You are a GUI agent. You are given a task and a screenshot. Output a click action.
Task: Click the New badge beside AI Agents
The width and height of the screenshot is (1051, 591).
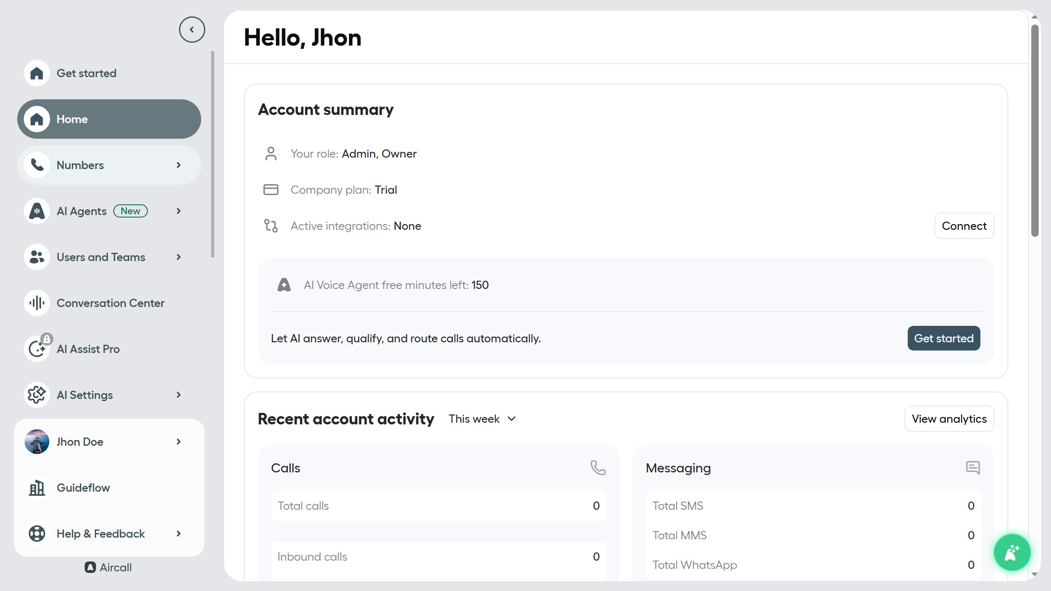click(x=131, y=211)
